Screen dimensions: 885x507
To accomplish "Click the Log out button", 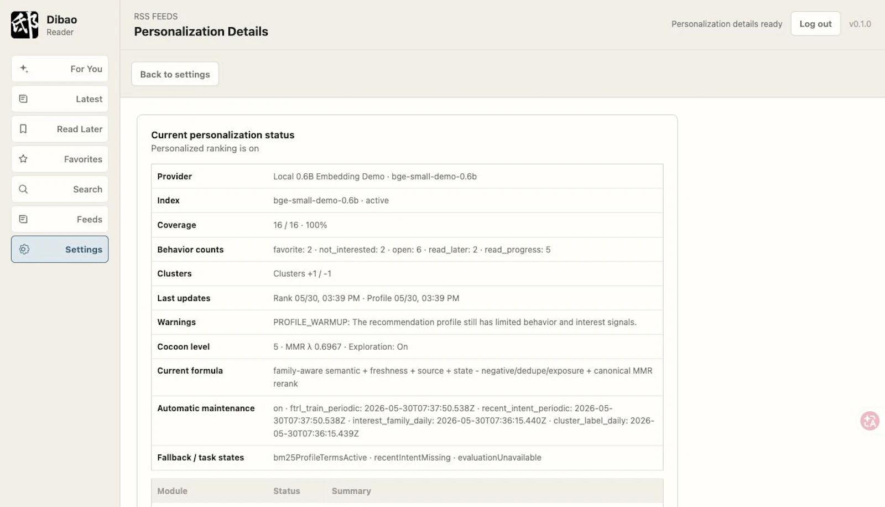I will point(815,24).
